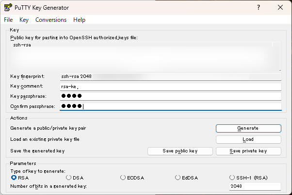292x195 pixels.
Task: Select the DSA key type
Action: point(68,178)
